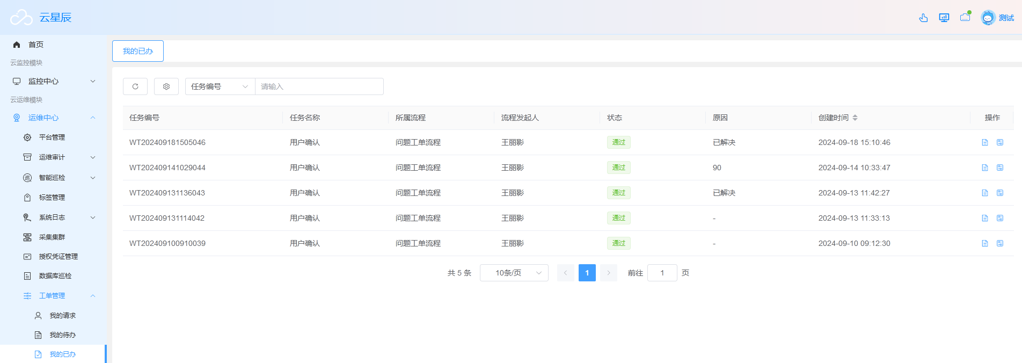Sort by 创建时间 column arrows

pos(855,118)
